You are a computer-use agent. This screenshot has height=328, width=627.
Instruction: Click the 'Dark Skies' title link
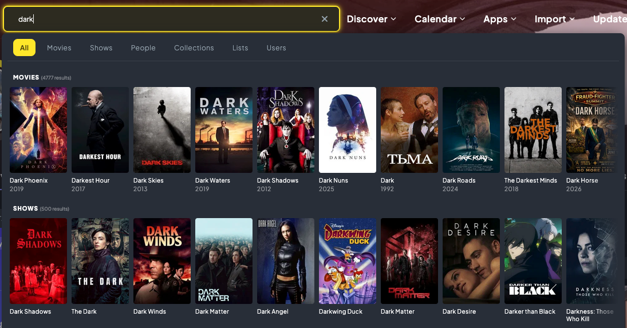[x=148, y=180]
